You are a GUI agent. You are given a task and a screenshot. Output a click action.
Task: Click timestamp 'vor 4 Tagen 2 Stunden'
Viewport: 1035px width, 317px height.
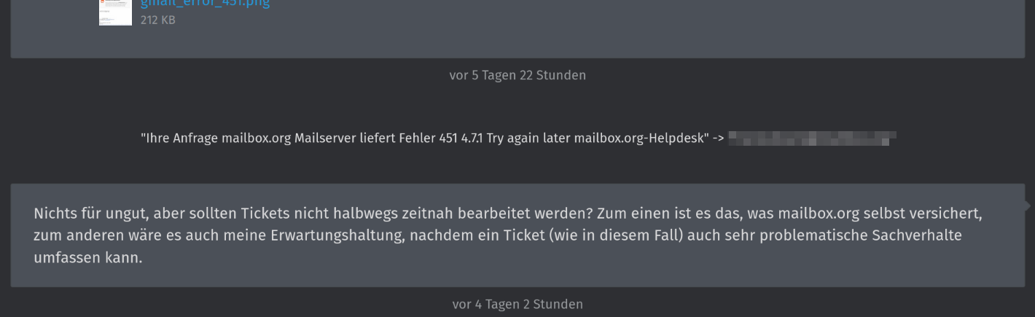[517, 305]
